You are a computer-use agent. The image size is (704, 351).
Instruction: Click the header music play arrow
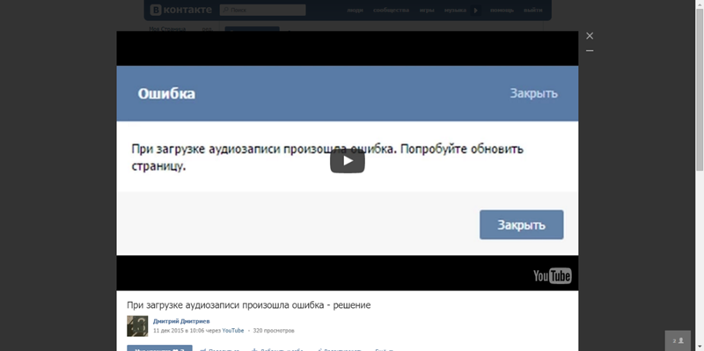tap(476, 10)
